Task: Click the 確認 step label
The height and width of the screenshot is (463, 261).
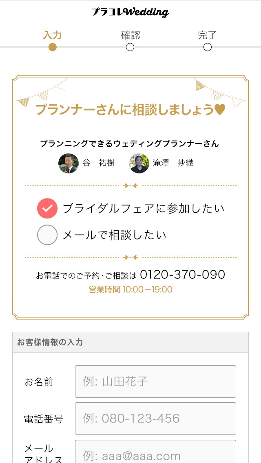Action: click(130, 35)
